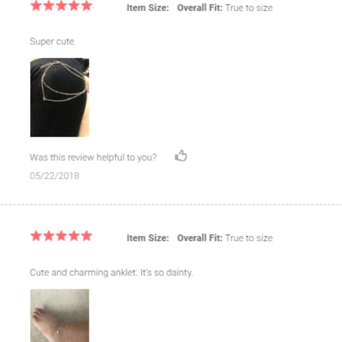342x342 pixels.
Task: Click first star of second review rating
Action: [x=36, y=236]
